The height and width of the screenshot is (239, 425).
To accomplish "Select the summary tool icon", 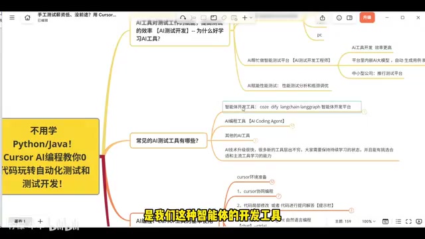I will point(214,18).
